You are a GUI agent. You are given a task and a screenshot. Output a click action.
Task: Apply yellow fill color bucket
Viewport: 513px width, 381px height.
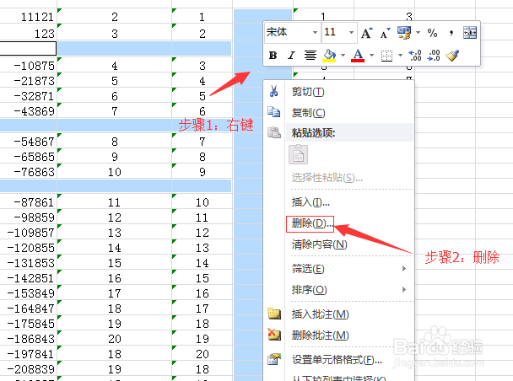point(329,56)
